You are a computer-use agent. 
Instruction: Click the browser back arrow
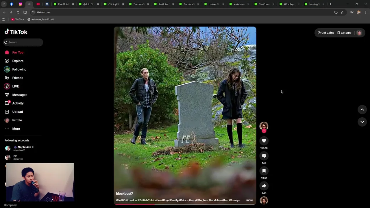pyautogui.click(x=4, y=12)
